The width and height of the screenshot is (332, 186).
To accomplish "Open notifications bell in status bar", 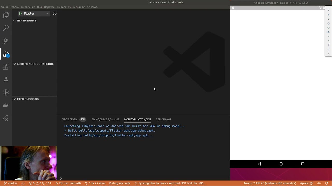I will [x=327, y=183].
